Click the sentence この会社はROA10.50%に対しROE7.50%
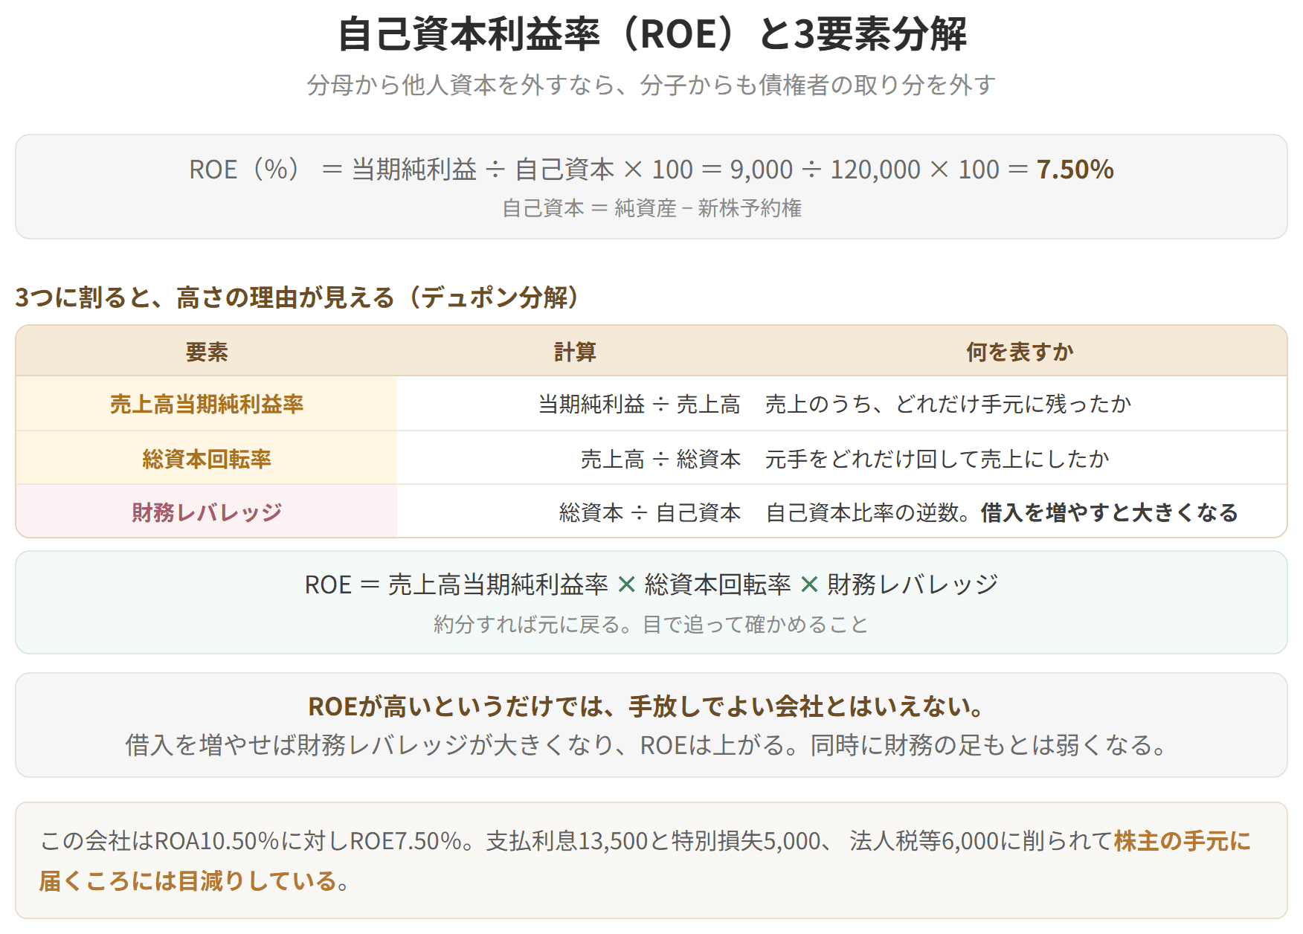This screenshot has width=1303, height=934. 257,840
